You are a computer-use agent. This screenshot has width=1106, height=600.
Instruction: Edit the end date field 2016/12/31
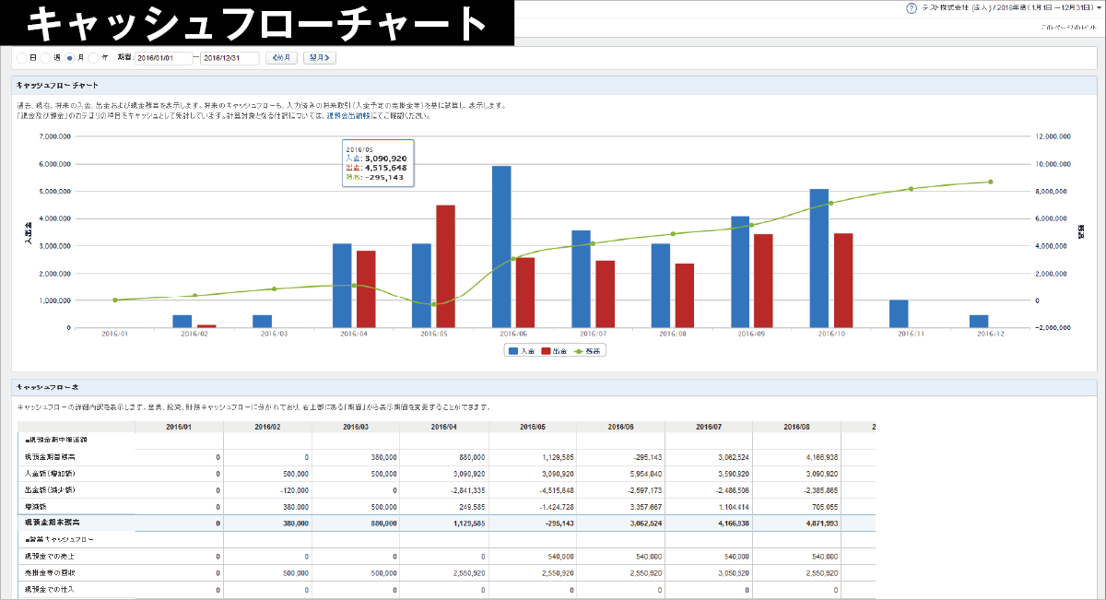[x=229, y=58]
